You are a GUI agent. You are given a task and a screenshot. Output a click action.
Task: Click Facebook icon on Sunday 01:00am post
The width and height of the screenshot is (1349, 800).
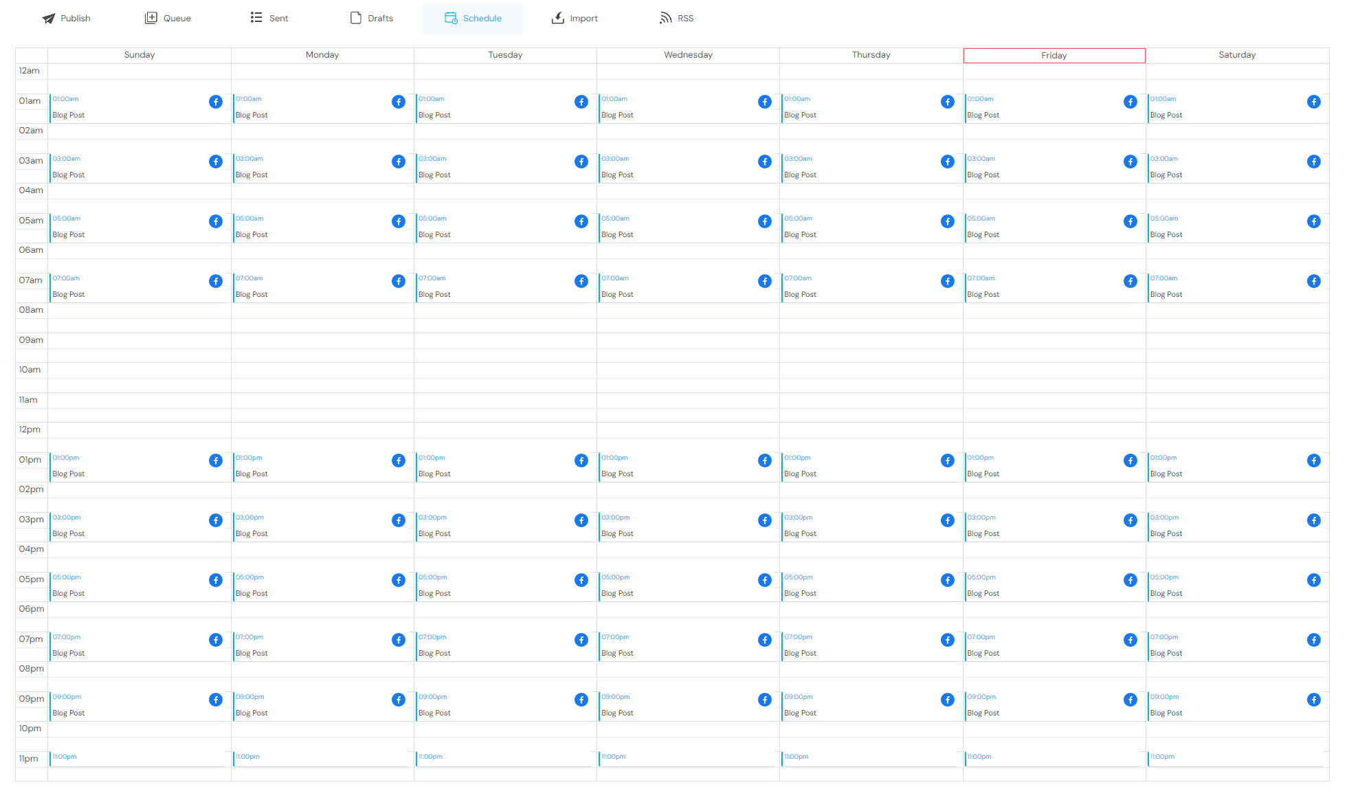pos(216,102)
